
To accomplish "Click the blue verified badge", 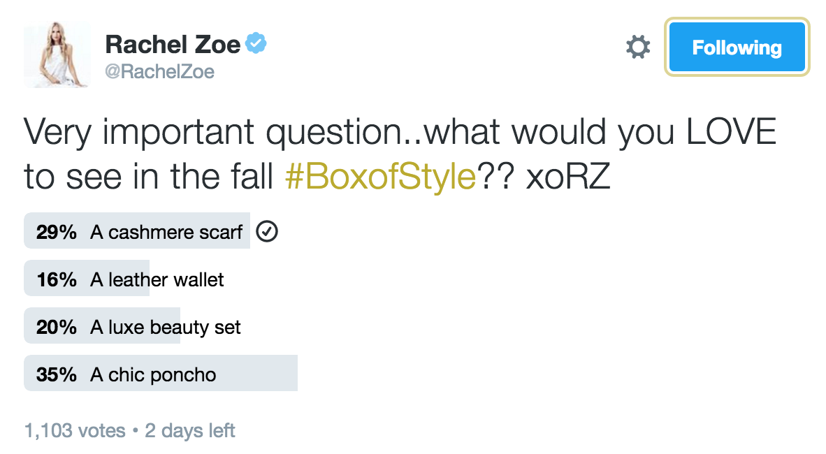I will tap(256, 43).
